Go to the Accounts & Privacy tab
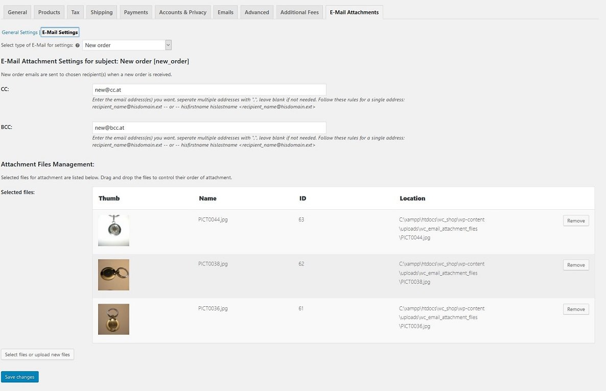 click(182, 12)
